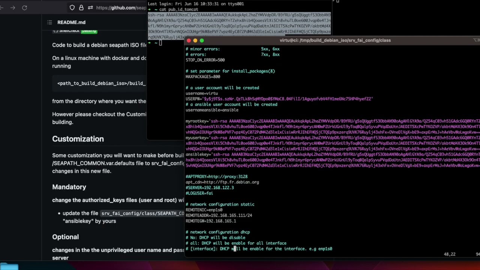
Task: Click the '# network configuration dhcp' comment
Action: pyautogui.click(x=217, y=232)
